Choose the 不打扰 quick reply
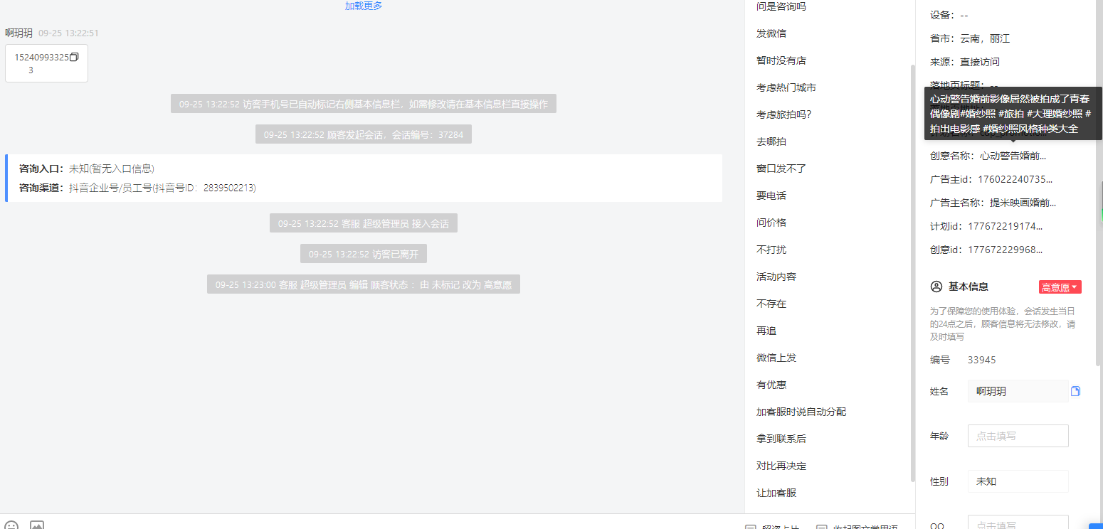Viewport: 1103px width, 529px height. (771, 250)
